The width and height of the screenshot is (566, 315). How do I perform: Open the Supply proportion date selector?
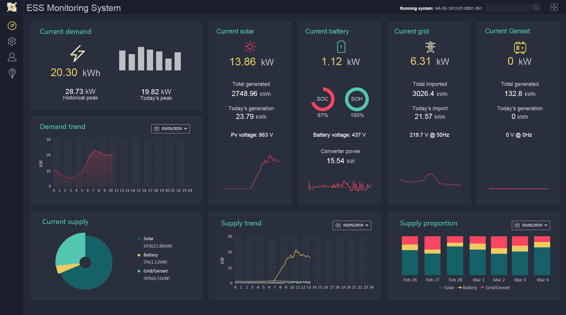point(531,225)
